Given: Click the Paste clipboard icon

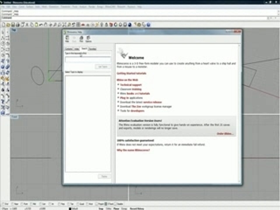Looking at the screenshot, I should coord(36,24).
